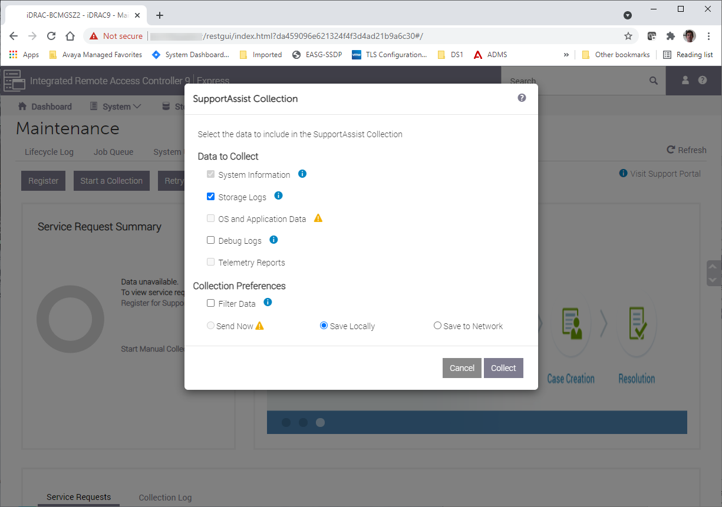The image size is (722, 507).
Task: Show info for System Information
Action: [302, 174]
